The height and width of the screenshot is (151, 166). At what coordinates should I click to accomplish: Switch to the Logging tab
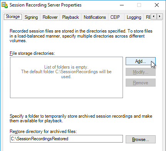(134, 17)
